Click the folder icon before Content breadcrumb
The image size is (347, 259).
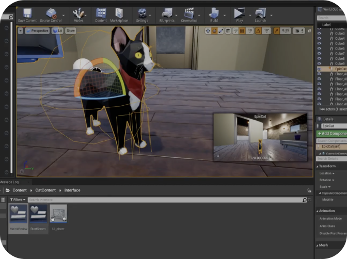pos(8,190)
